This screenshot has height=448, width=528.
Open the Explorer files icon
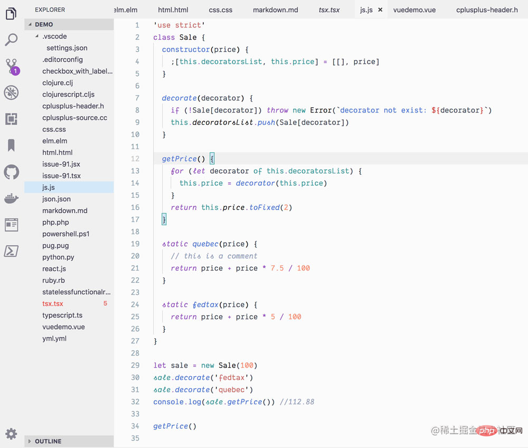coord(11,14)
